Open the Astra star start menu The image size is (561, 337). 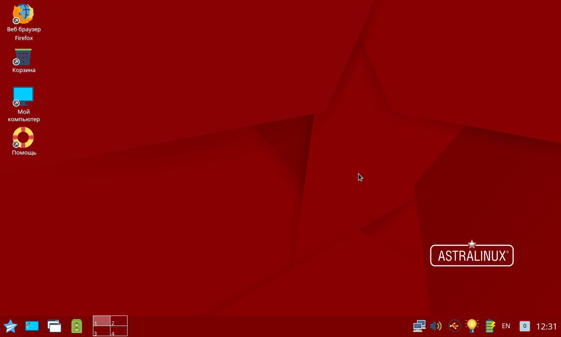[x=10, y=326]
